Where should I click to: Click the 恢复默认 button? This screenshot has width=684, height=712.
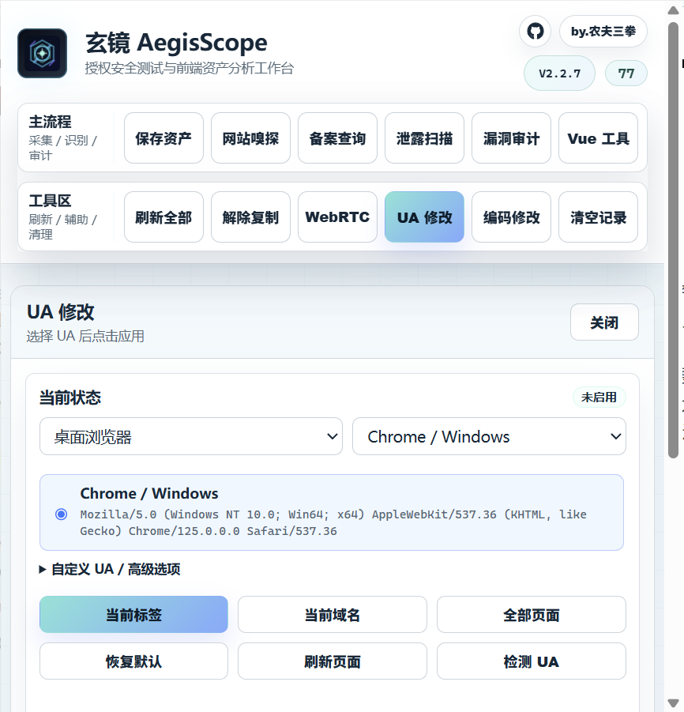point(133,661)
